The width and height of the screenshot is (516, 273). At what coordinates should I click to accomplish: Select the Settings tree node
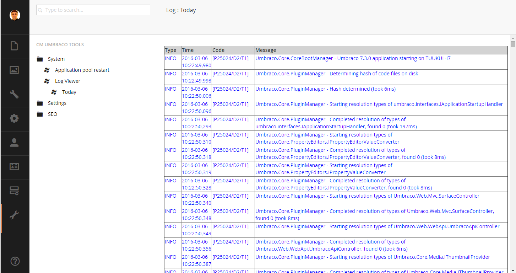(x=57, y=103)
